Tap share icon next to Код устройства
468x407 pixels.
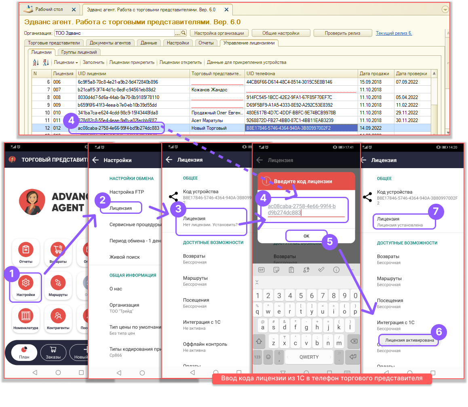[x=173, y=196]
